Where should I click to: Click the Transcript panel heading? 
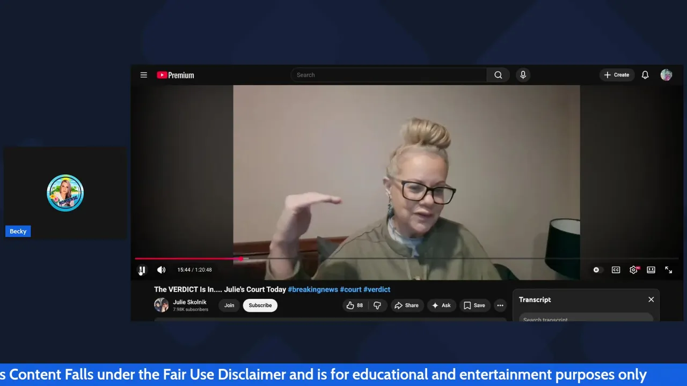pos(535,300)
